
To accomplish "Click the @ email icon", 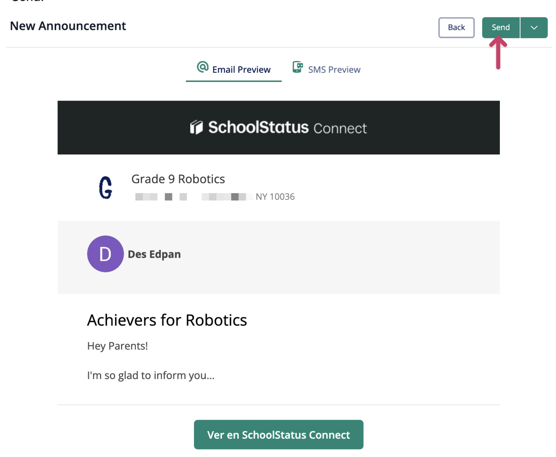I will tap(203, 67).
